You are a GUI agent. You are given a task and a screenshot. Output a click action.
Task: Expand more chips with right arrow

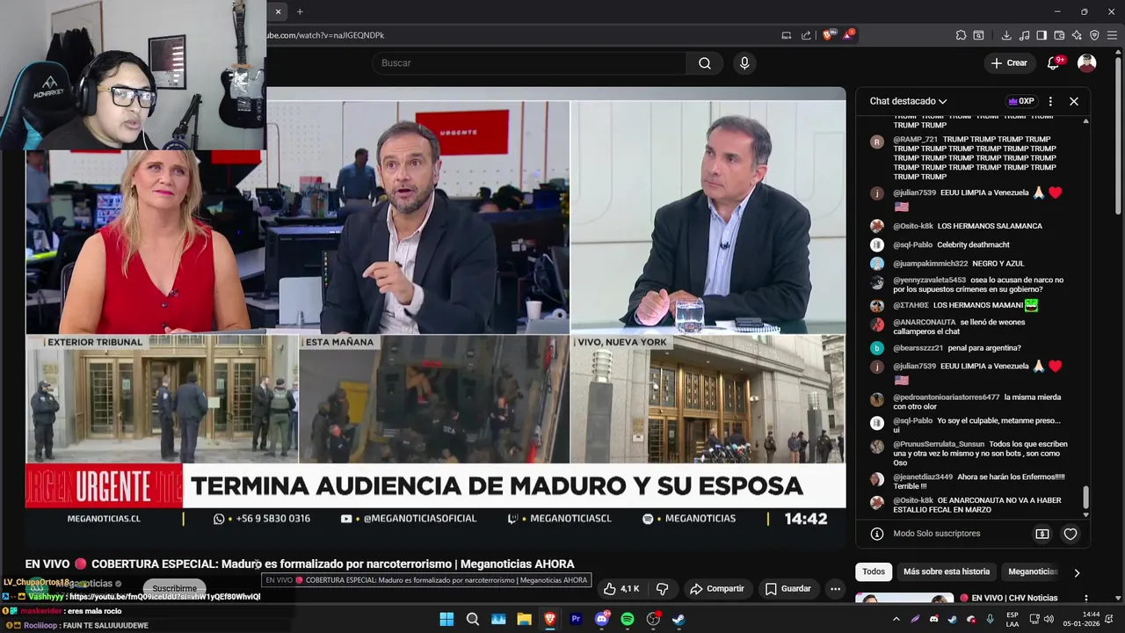click(x=1077, y=572)
